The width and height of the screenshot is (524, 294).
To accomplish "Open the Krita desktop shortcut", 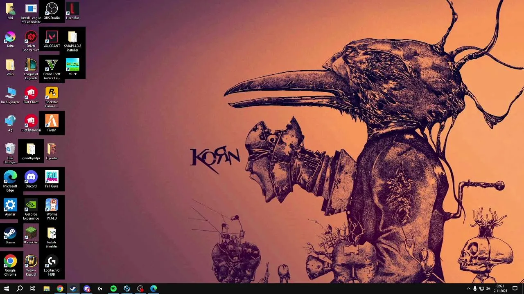I will pos(10,40).
